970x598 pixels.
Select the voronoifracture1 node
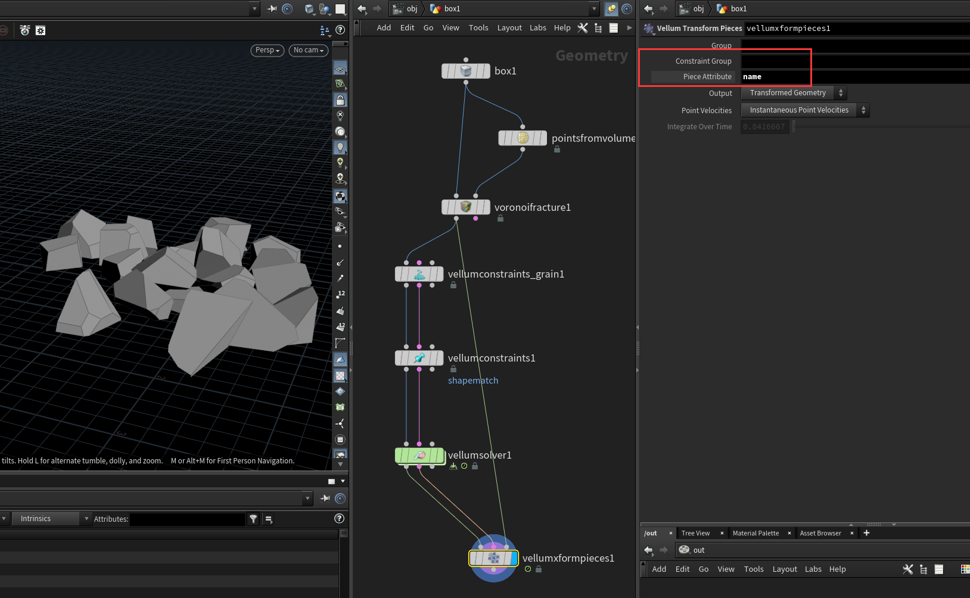466,207
